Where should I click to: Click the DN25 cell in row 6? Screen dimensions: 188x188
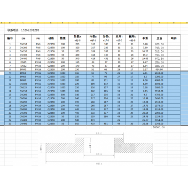(x=23, y=62)
